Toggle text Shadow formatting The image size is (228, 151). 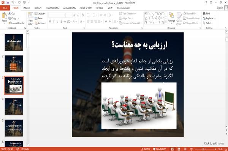tap(61, 22)
